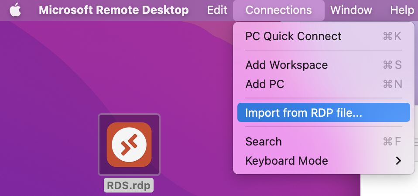Viewport: 418px width, 196px height.
Task: Click the RDS.rdp file name label
Action: tap(129, 186)
